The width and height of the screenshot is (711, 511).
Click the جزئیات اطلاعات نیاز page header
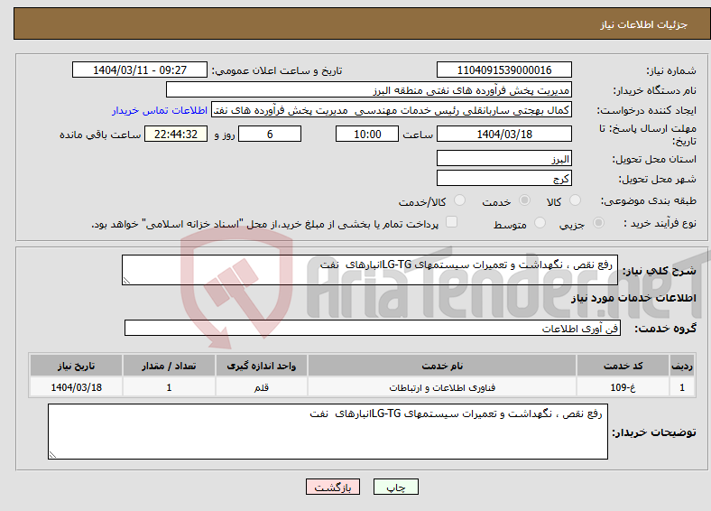[644, 24]
